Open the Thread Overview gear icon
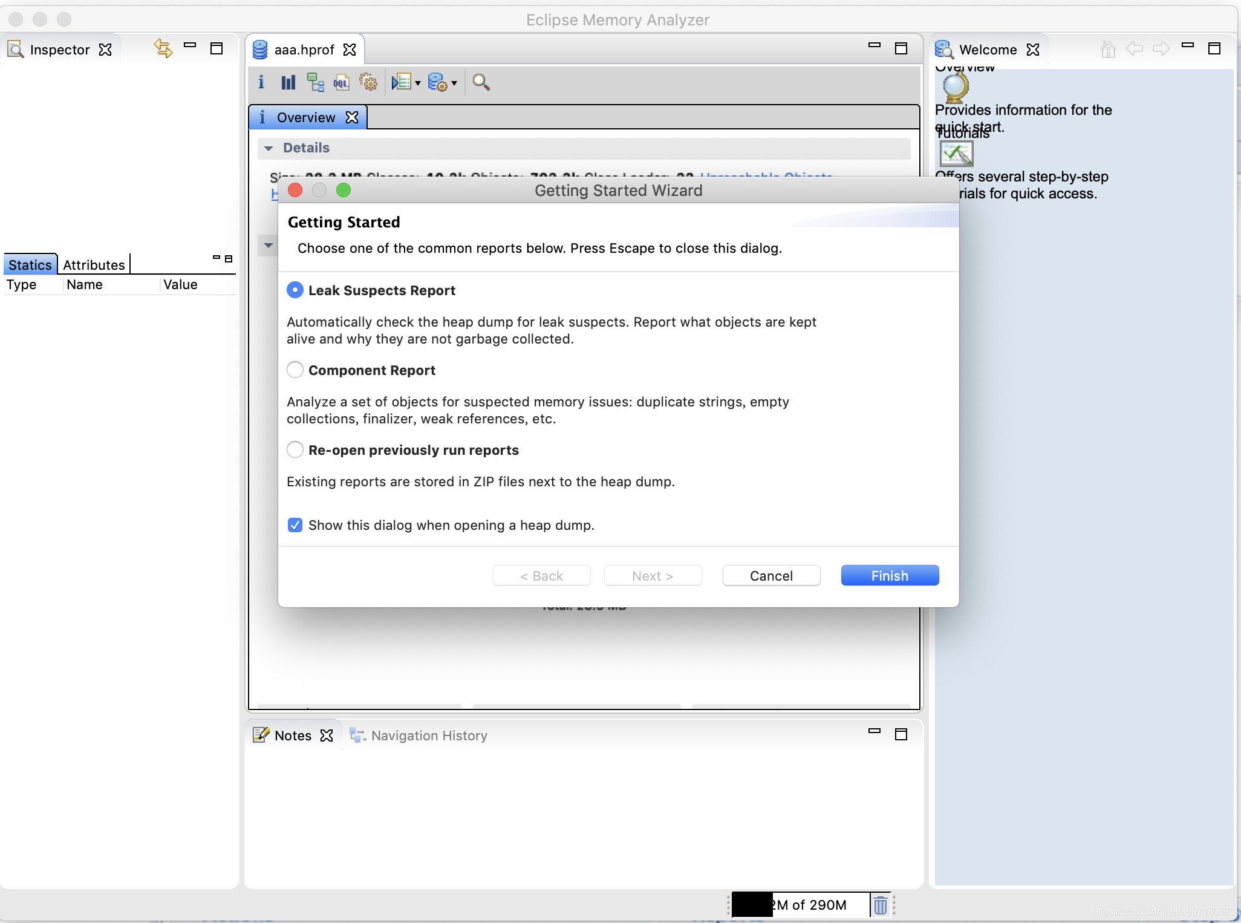Screen dimensions: 1241x923 368,82
